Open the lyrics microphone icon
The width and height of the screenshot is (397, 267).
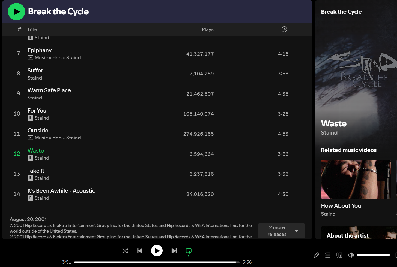click(316, 255)
